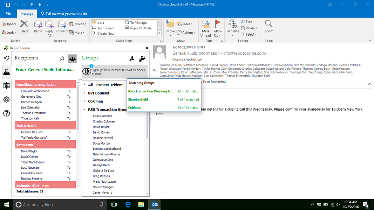Viewport: 374px width, 210px height.
Task: Select the ReplyToSome recipients person sidebar icon
Action: (x=6, y=72)
